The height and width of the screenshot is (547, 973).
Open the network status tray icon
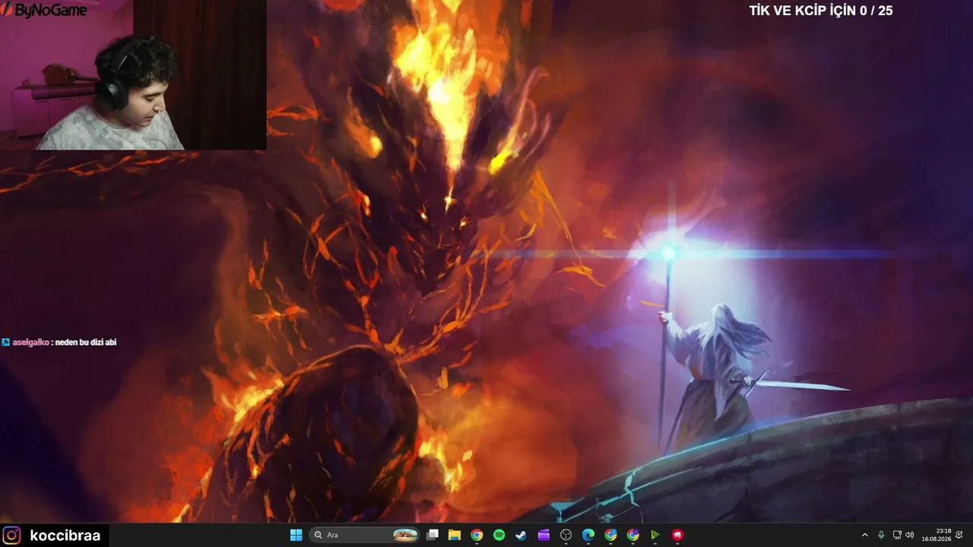tap(897, 535)
